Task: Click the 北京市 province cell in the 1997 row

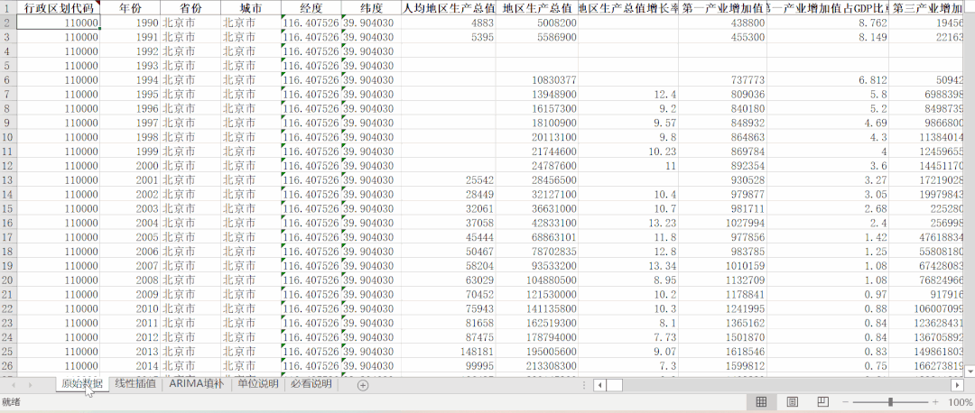Action: click(190, 123)
